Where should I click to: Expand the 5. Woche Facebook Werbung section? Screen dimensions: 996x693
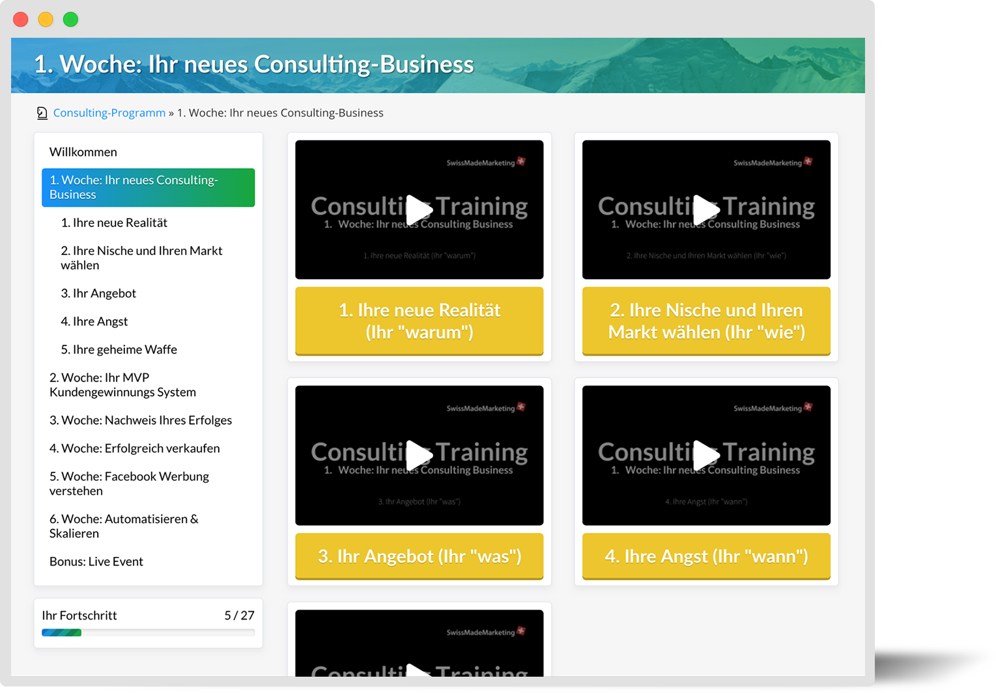[x=129, y=483]
